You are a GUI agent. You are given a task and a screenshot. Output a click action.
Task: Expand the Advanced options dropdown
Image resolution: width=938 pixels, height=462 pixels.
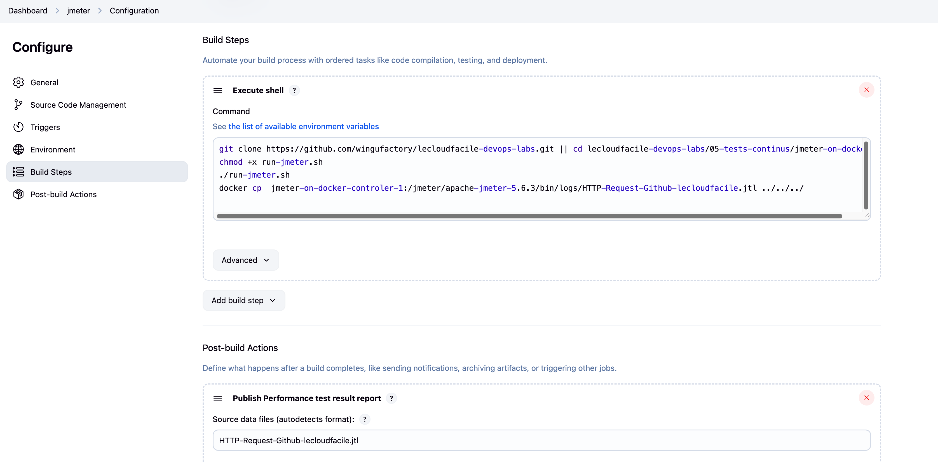click(x=246, y=260)
